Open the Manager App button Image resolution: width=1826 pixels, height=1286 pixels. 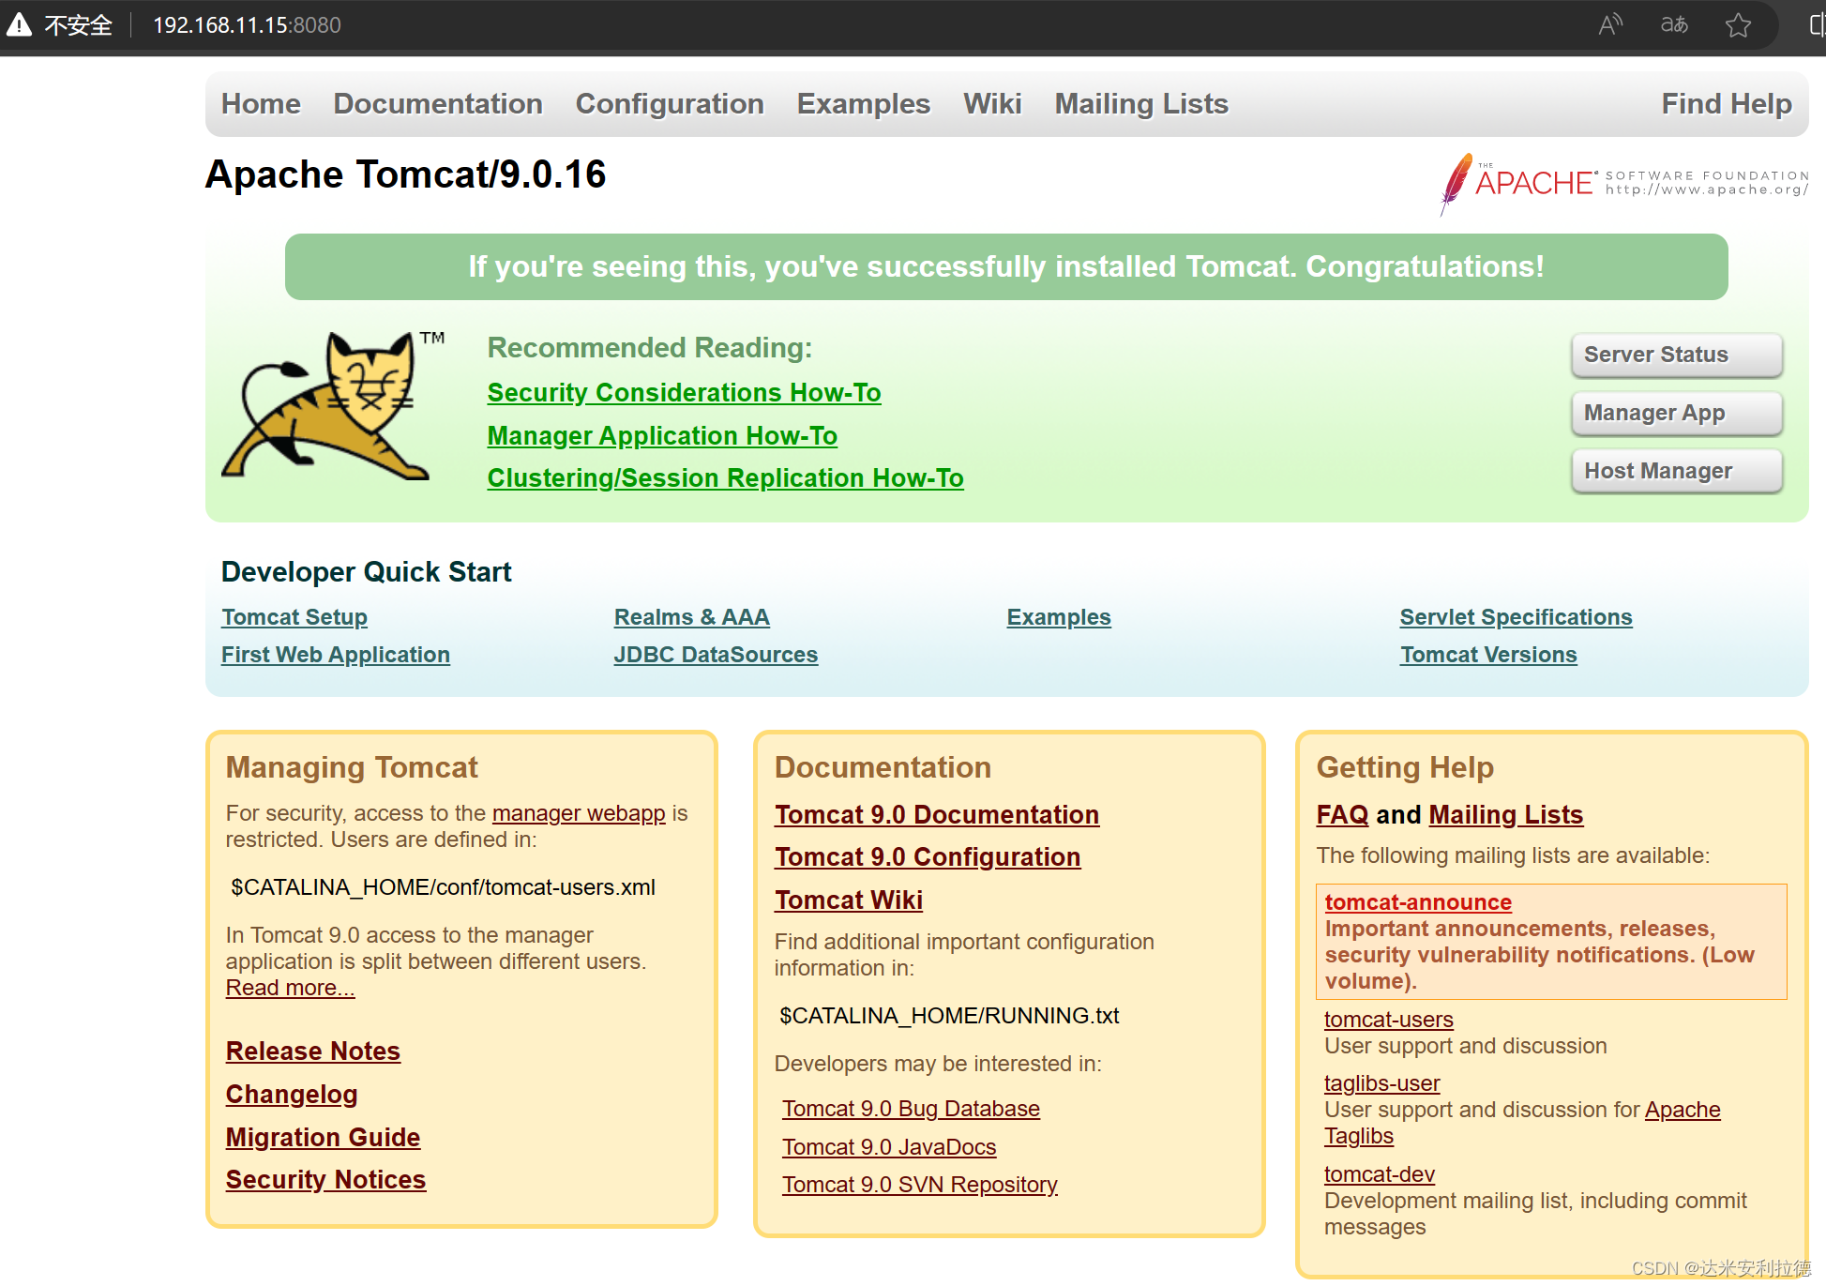pyautogui.click(x=1677, y=413)
